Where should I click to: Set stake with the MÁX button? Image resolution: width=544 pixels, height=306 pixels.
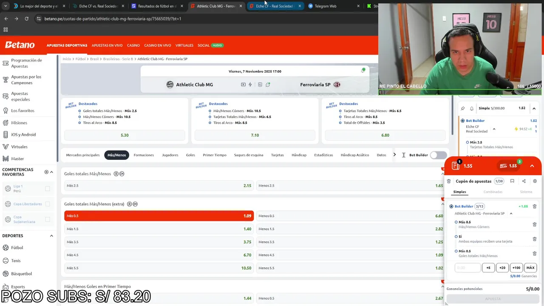pyautogui.click(x=530, y=268)
